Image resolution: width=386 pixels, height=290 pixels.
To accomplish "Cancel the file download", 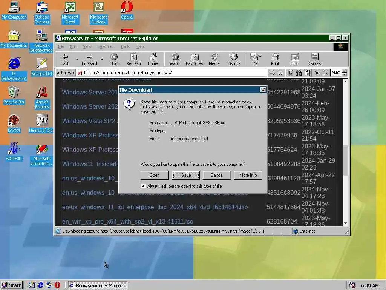I will [217, 175].
